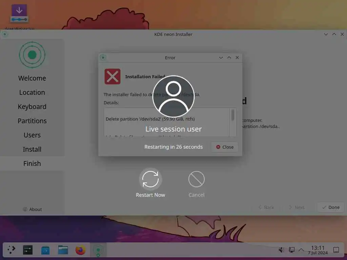
Task: Click the clock showing 13:11
Action: click(318, 248)
